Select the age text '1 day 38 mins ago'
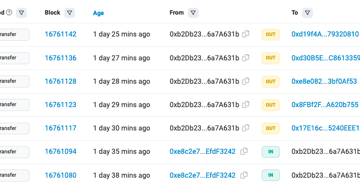This screenshot has height=185, width=360. (122, 175)
